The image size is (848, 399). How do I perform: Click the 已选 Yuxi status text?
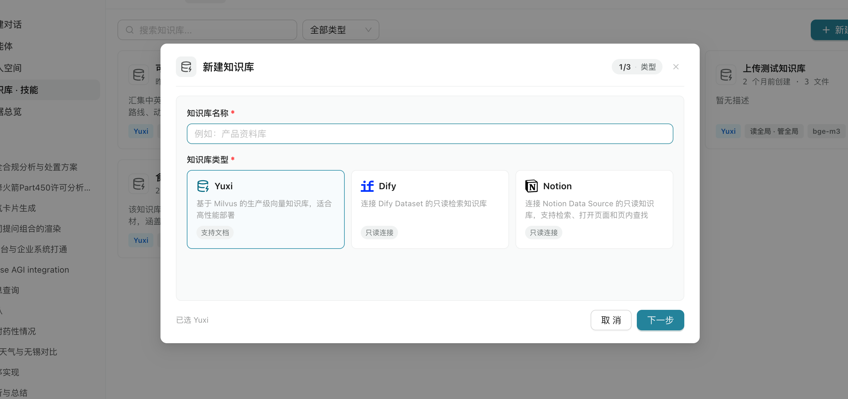click(192, 320)
